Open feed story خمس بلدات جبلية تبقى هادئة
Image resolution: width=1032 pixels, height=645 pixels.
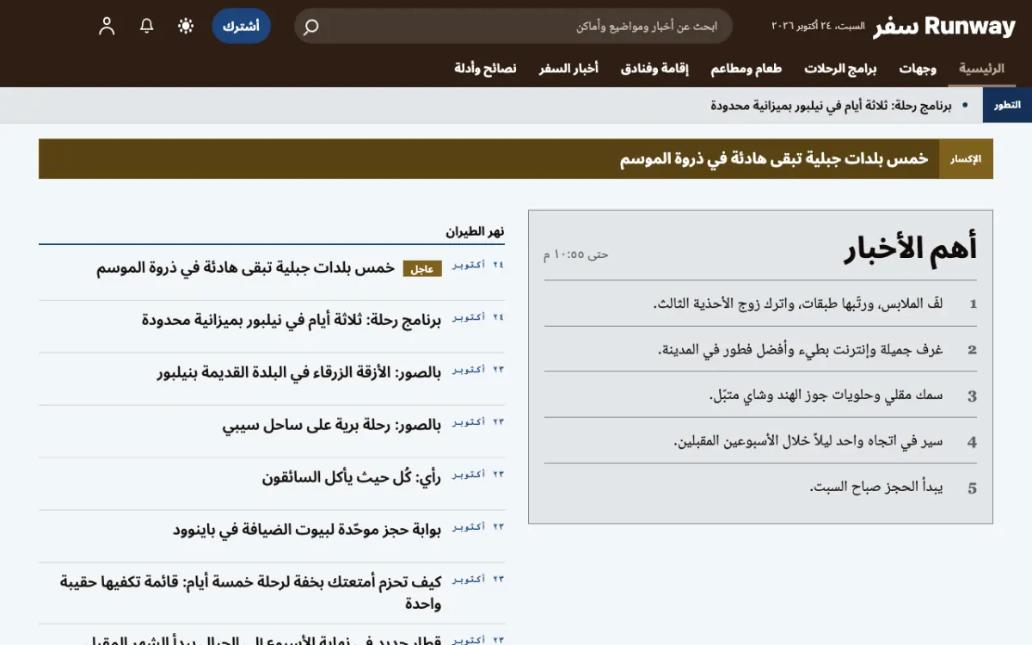tap(245, 267)
